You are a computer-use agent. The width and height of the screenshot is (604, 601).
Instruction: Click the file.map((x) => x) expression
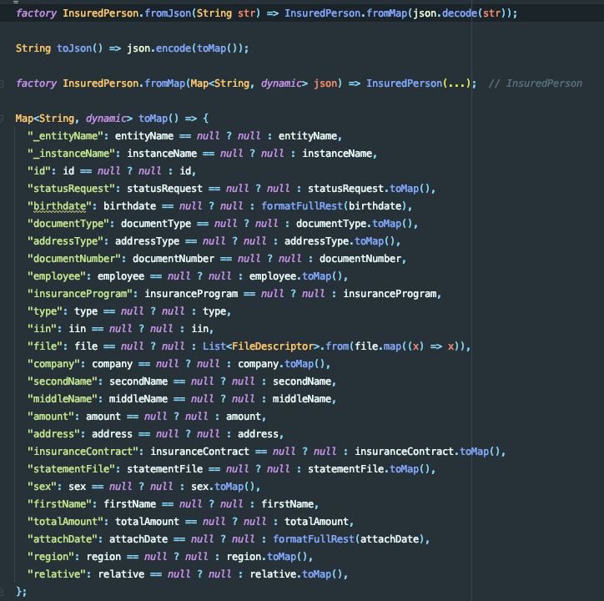[408, 346]
